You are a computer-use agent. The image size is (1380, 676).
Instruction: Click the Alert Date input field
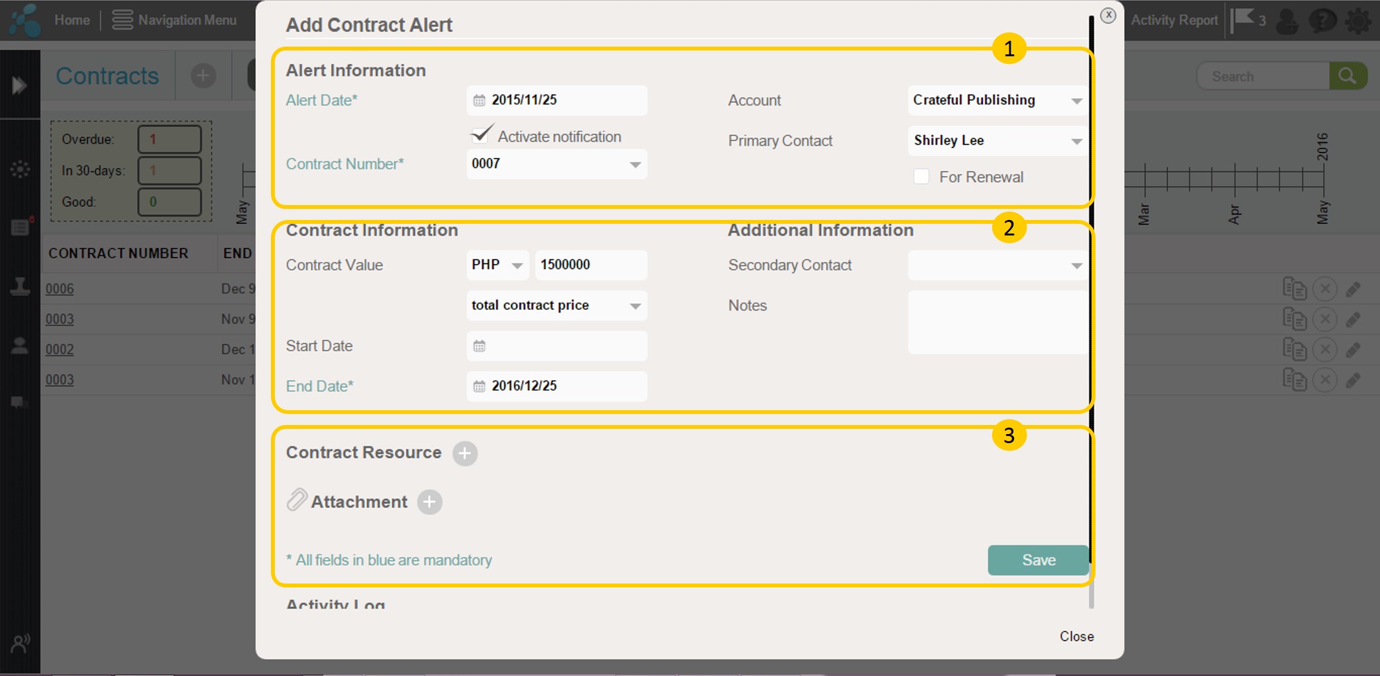point(557,100)
